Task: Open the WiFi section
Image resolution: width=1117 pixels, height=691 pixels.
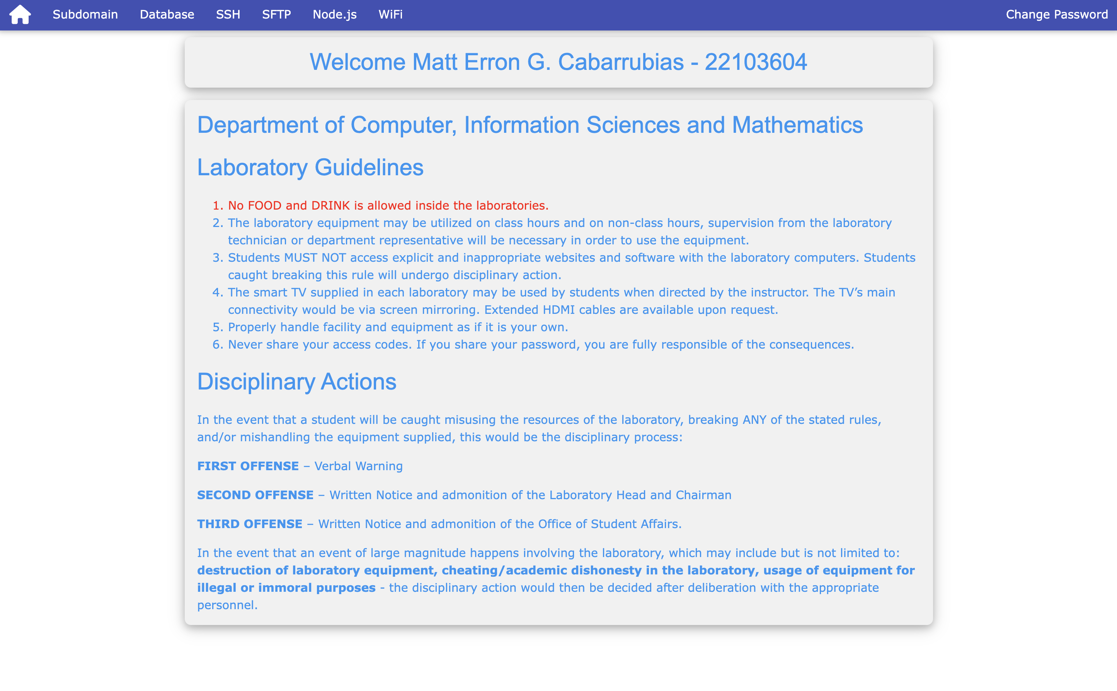Action: click(390, 15)
